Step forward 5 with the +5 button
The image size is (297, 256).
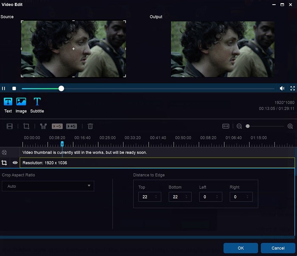pyautogui.click(x=71, y=126)
